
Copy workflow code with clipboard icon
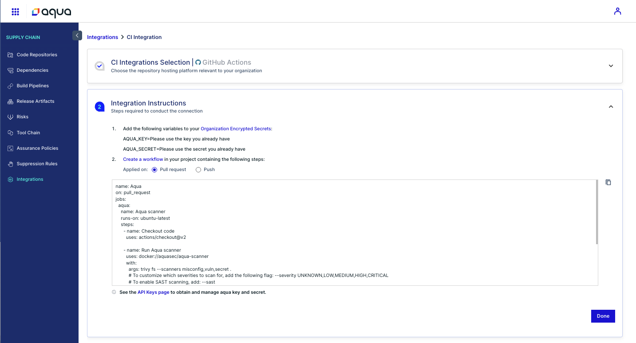tap(608, 183)
